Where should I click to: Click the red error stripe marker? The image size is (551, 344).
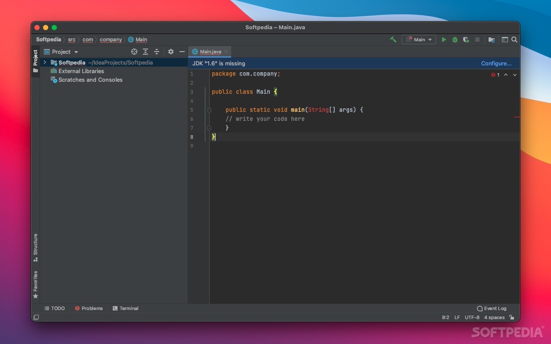(517, 117)
